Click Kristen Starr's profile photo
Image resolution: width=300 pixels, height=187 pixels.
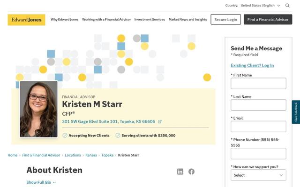click(x=38, y=109)
